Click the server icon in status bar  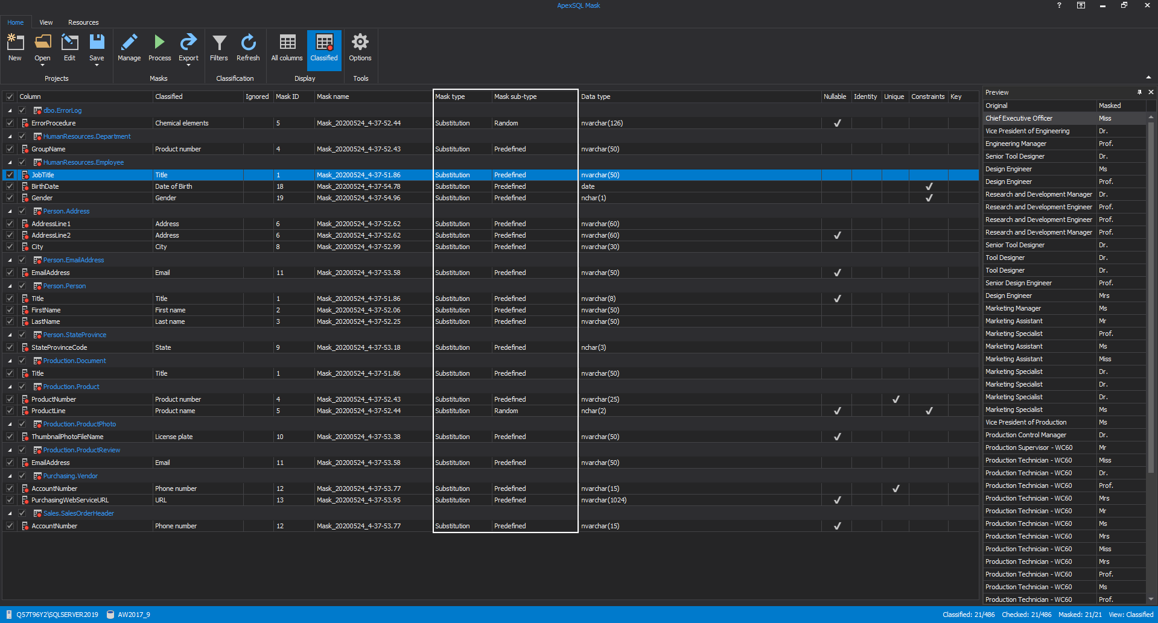pos(9,615)
